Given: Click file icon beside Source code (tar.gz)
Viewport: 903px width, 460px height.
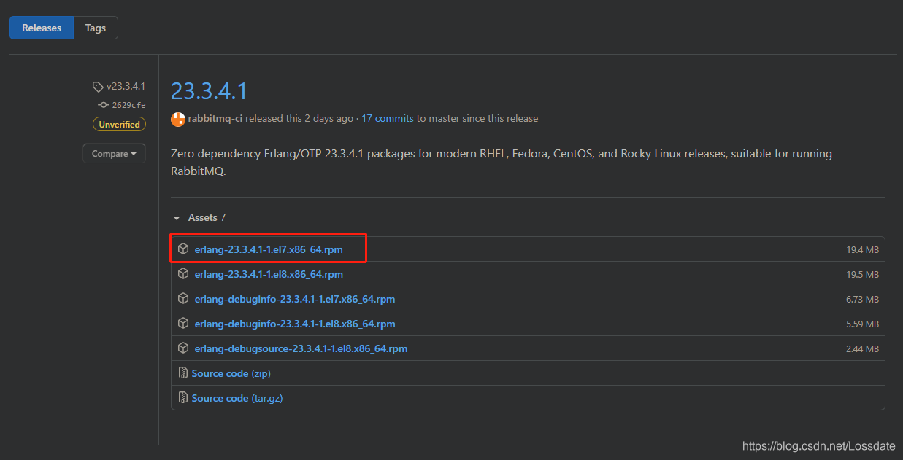Looking at the screenshot, I should (x=183, y=398).
